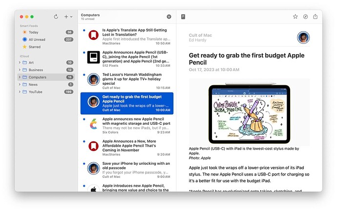This screenshot has height=211, width=337.
Task: Expand the Computers folder chevron
Action: [x=20, y=77]
